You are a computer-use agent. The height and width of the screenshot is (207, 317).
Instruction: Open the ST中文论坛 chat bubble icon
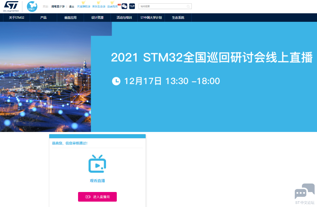[305, 191]
